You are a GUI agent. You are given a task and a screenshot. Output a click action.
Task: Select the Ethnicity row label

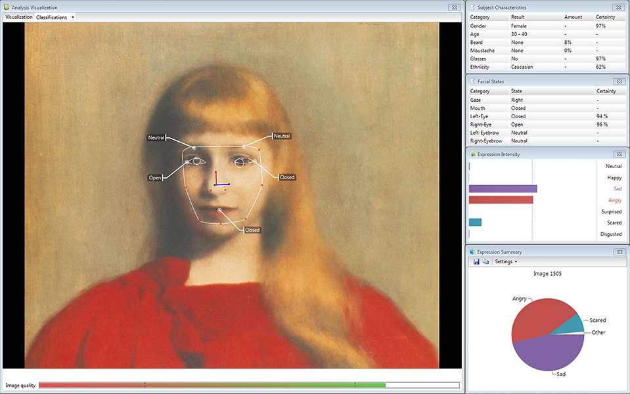[480, 67]
